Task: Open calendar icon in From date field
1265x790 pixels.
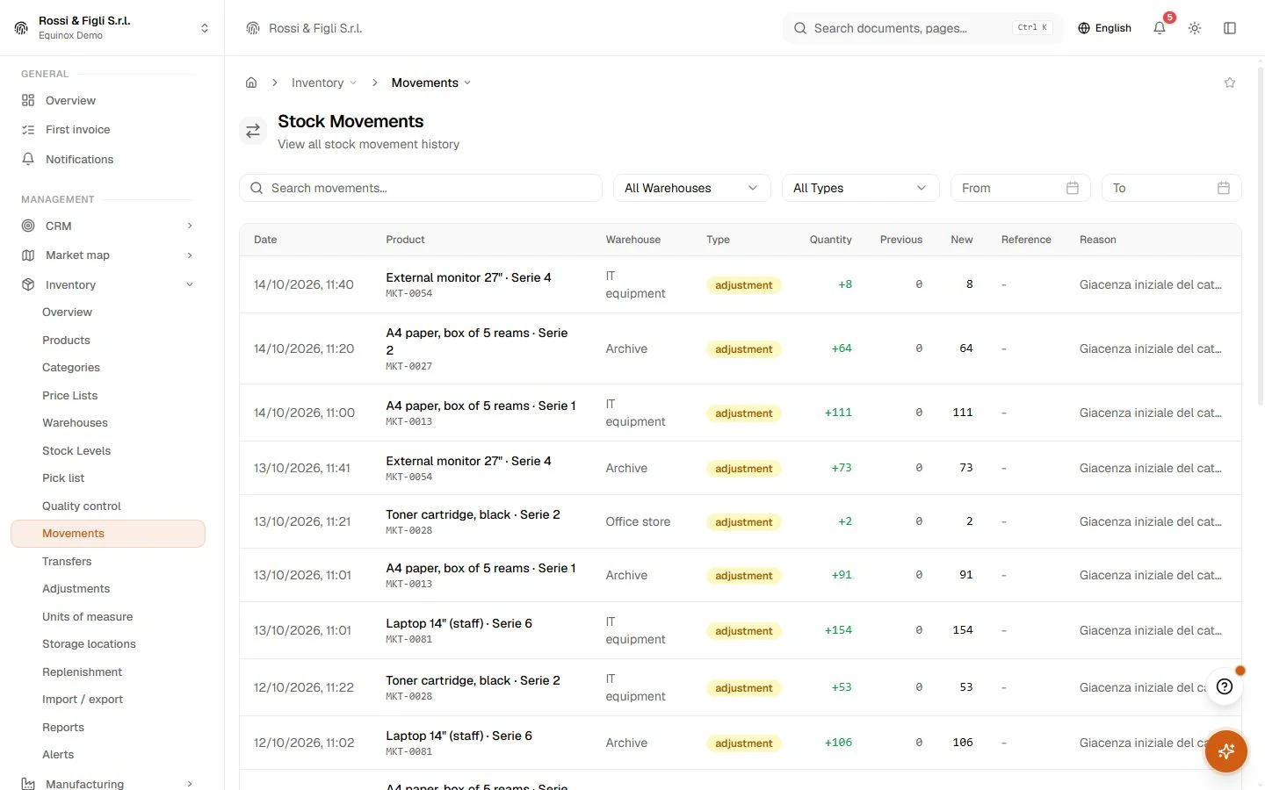Action: pos(1073,188)
